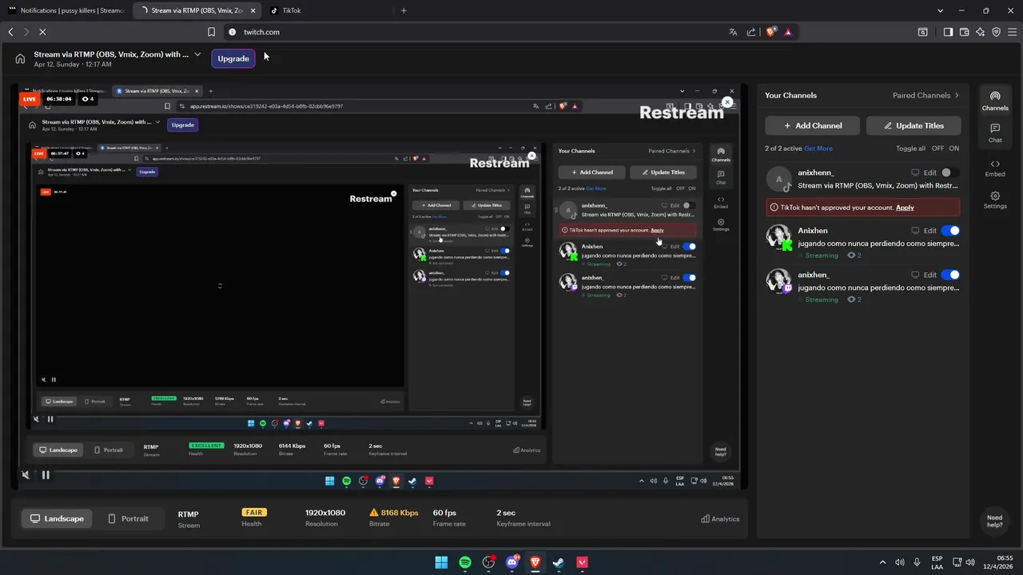Click the translate page icon
Screen dimensions: 1023x575
tap(733, 32)
